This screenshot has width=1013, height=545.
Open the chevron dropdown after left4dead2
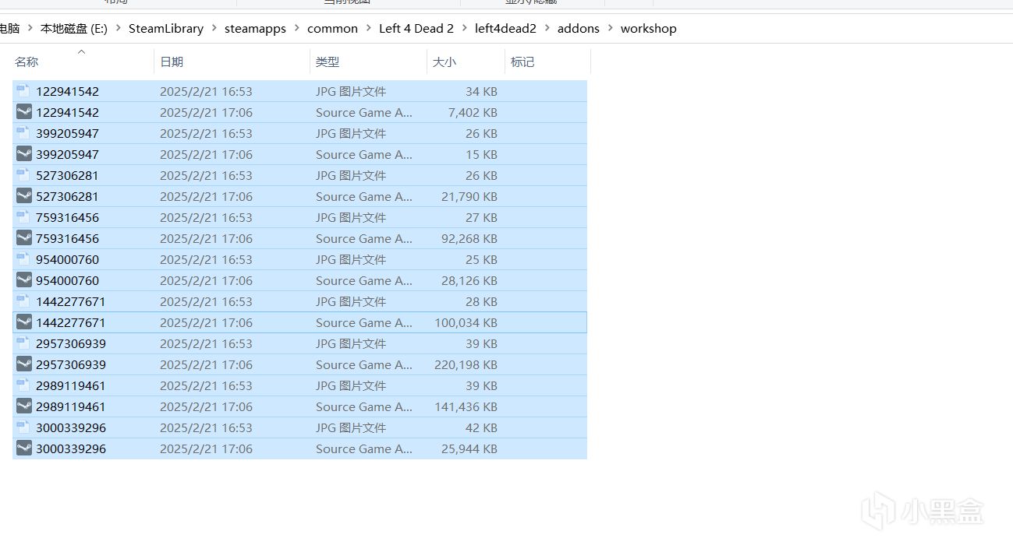pyautogui.click(x=547, y=29)
